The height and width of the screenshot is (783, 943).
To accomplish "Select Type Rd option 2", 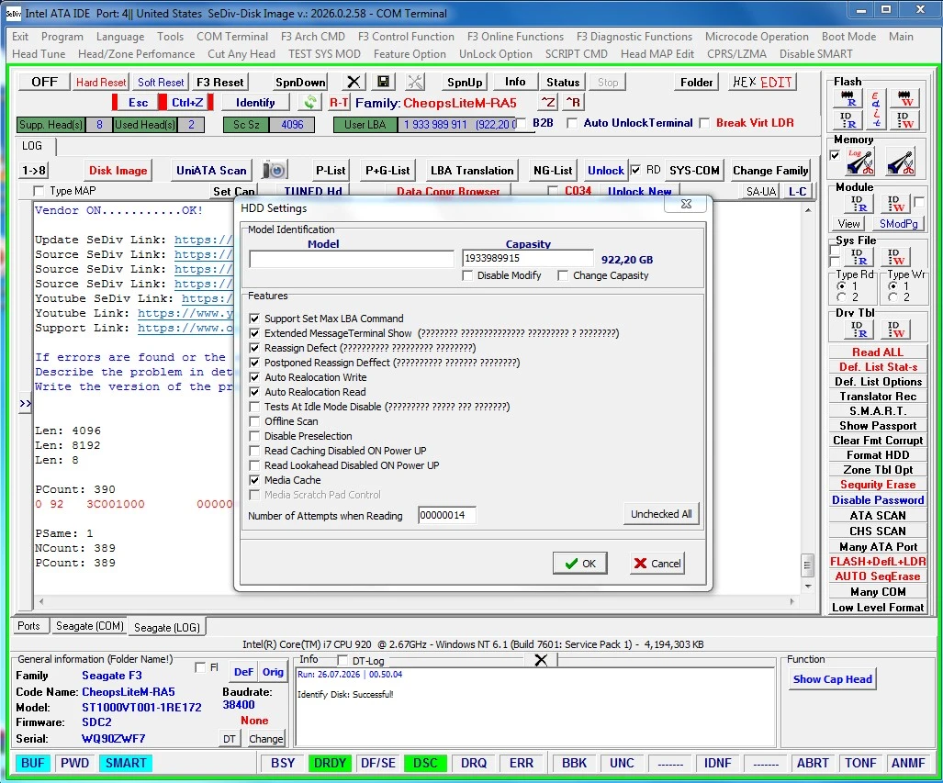I will click(x=841, y=297).
